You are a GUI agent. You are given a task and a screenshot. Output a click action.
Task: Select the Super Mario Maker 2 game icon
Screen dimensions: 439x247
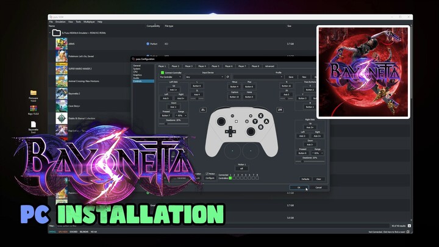point(62,69)
